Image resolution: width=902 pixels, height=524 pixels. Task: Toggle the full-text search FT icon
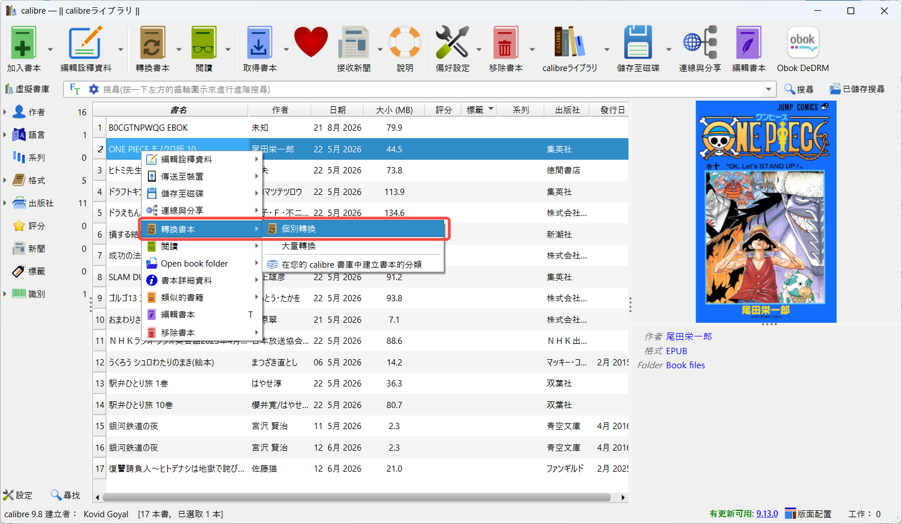point(75,89)
